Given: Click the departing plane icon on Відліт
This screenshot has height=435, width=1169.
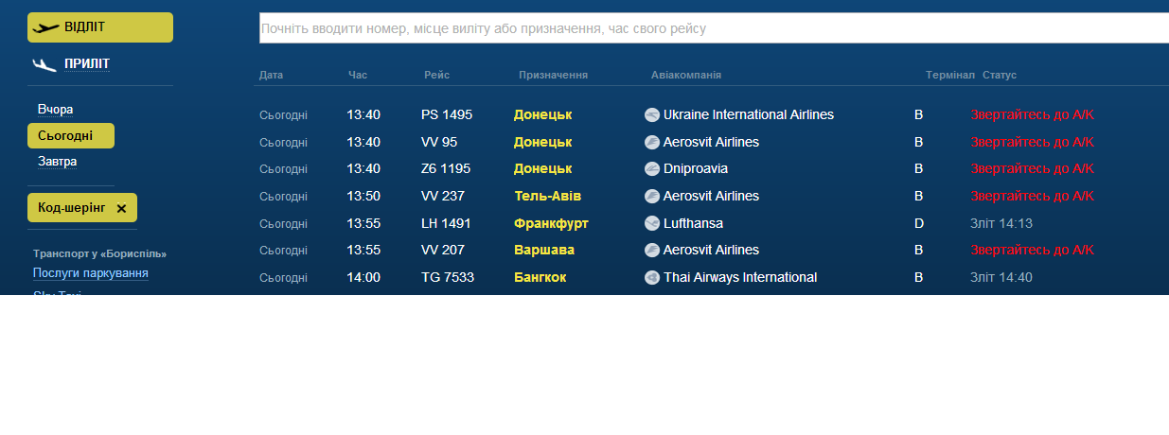Looking at the screenshot, I should (x=45, y=27).
